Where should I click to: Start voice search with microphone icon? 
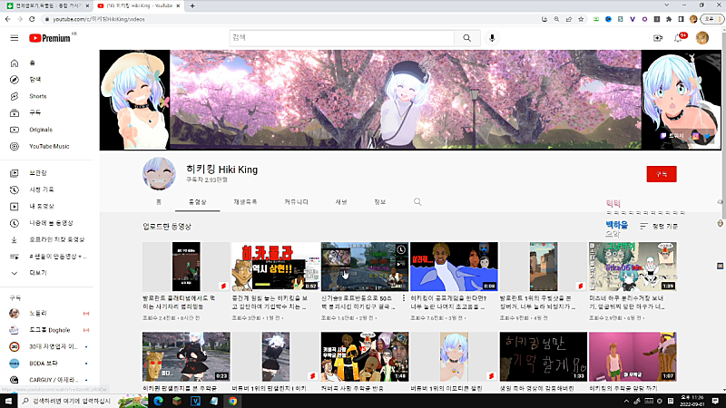(x=493, y=38)
